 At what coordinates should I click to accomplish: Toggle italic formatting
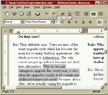click(76, 22)
